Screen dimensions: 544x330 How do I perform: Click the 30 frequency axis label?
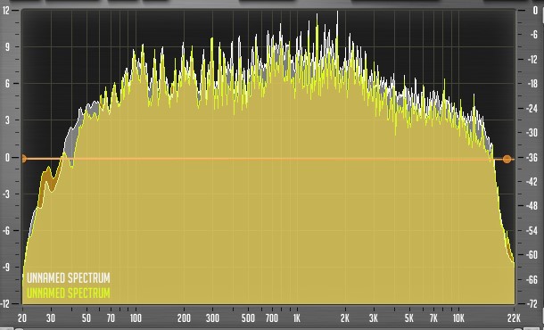click(x=51, y=318)
